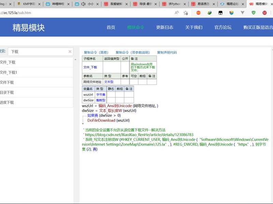This screenshot has width=273, height=204.
Task: Click the dwSize variable name cell
Action: tap(88, 100)
